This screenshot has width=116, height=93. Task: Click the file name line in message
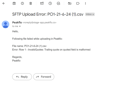(29, 46)
